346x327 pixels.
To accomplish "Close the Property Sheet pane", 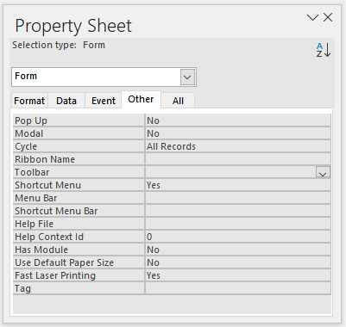I will click(x=328, y=17).
